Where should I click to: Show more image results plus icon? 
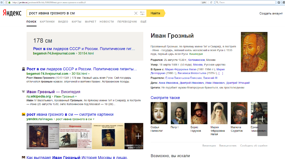coord(138,136)
